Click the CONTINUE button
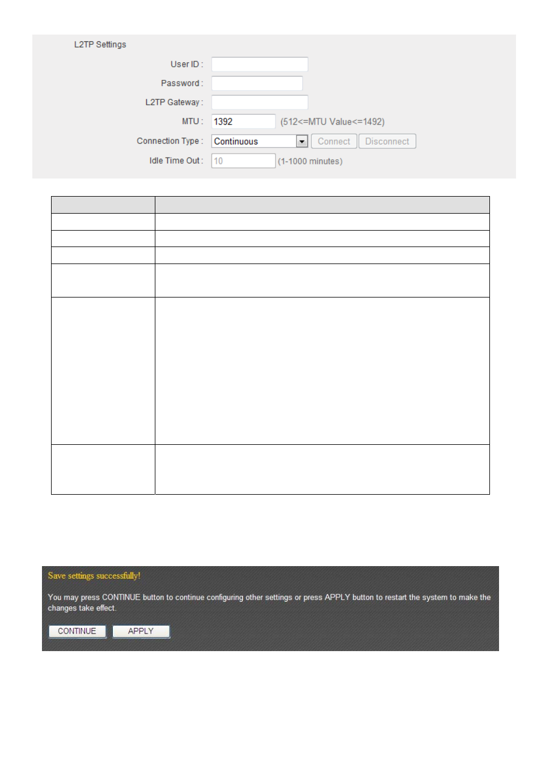This screenshot has height=765, width=541. click(x=77, y=631)
